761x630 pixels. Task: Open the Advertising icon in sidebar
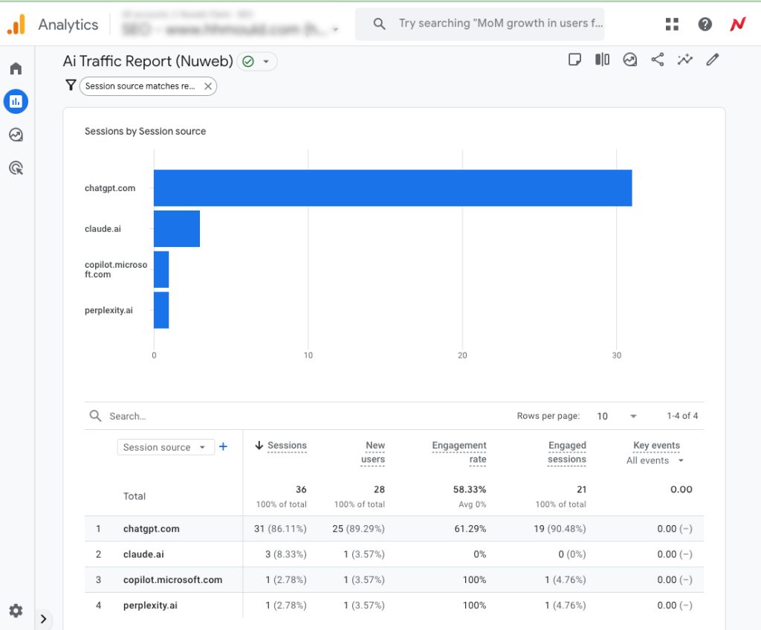[x=16, y=168]
